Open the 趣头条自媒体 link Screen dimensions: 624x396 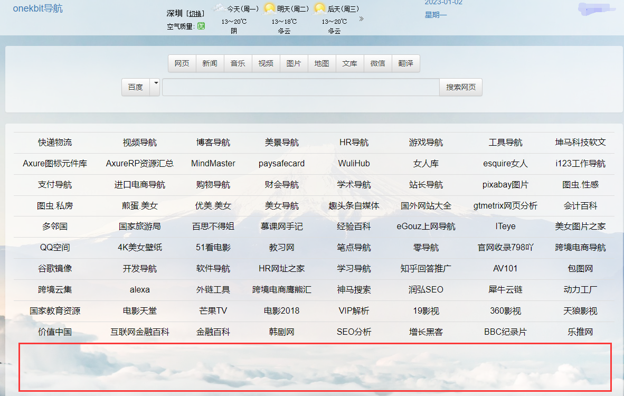[x=354, y=206]
